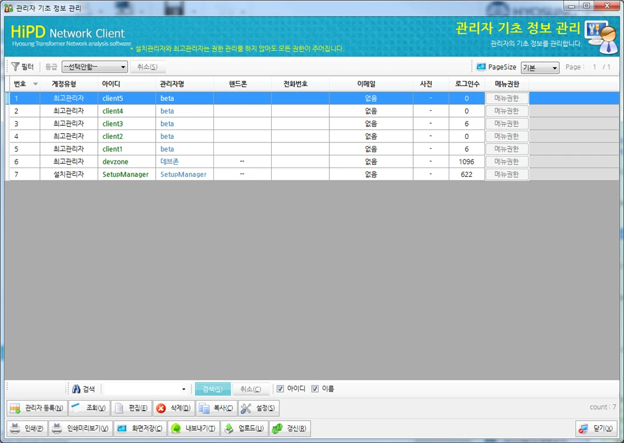624x443 pixels.
Task: Click the 닫기(X) close button
Action: click(x=596, y=428)
